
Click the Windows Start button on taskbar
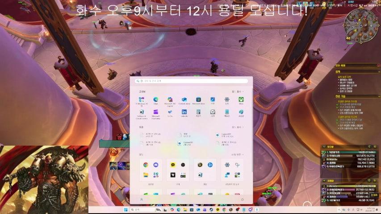click(126, 210)
